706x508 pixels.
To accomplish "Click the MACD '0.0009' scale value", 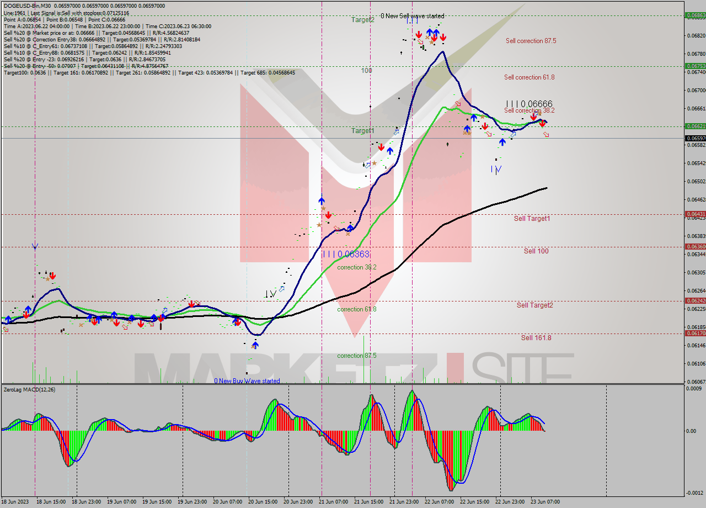I will (695, 389).
